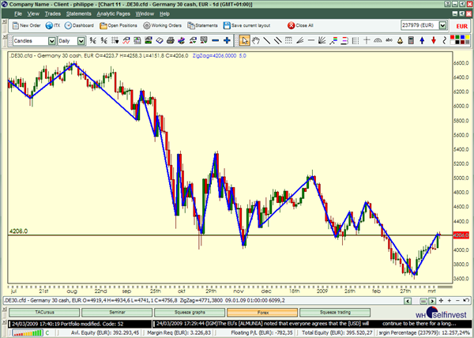Open the calculator tool
Image resolution: width=474 pixels, height=338 pixels.
tap(411, 40)
